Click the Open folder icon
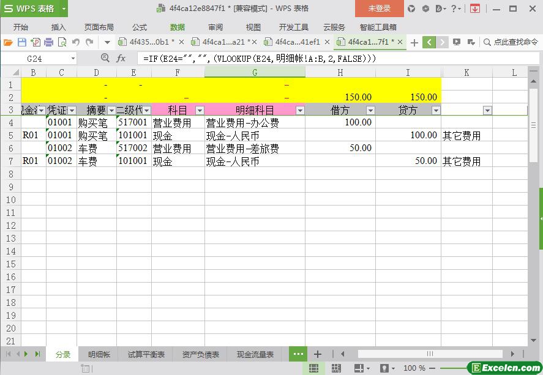 (x=8, y=42)
